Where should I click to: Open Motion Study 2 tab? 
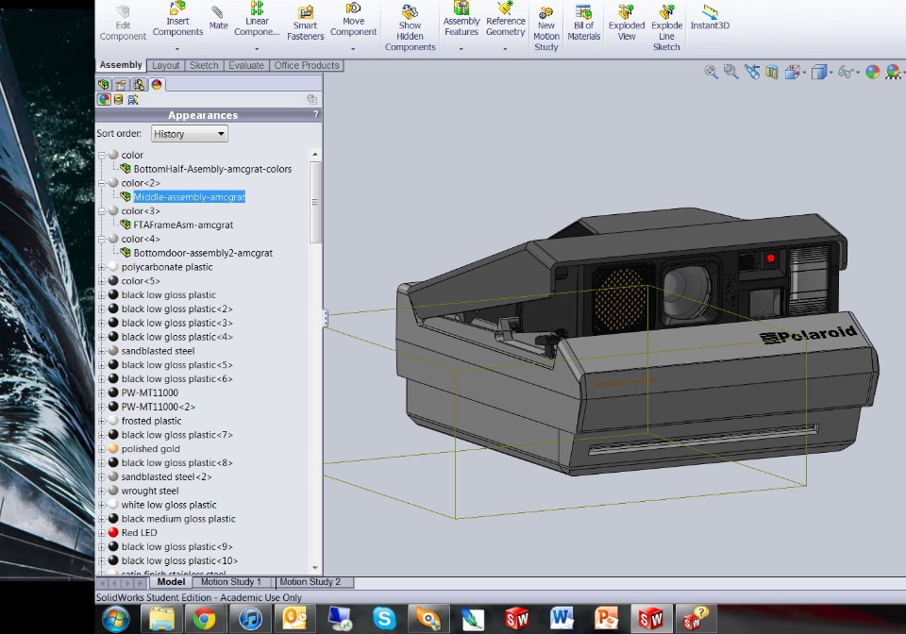tap(310, 581)
